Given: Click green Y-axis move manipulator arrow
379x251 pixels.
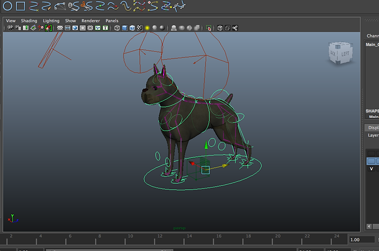Looking at the screenshot, I should 206,145.
